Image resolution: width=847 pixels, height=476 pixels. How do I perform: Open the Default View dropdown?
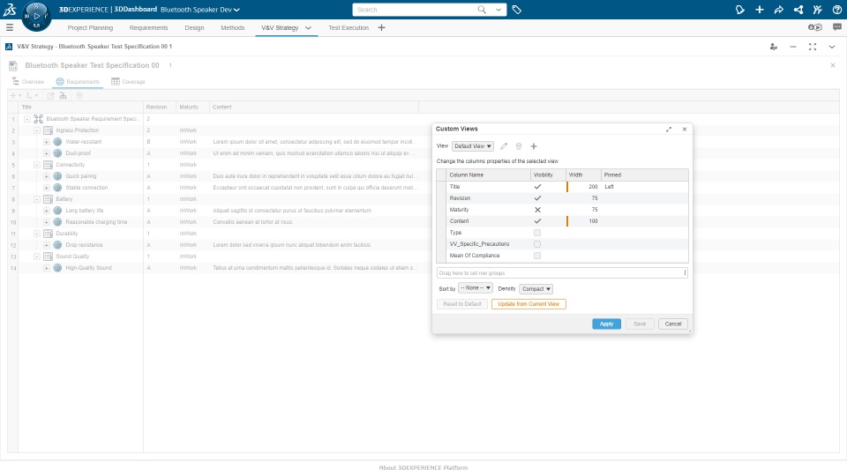click(x=473, y=146)
